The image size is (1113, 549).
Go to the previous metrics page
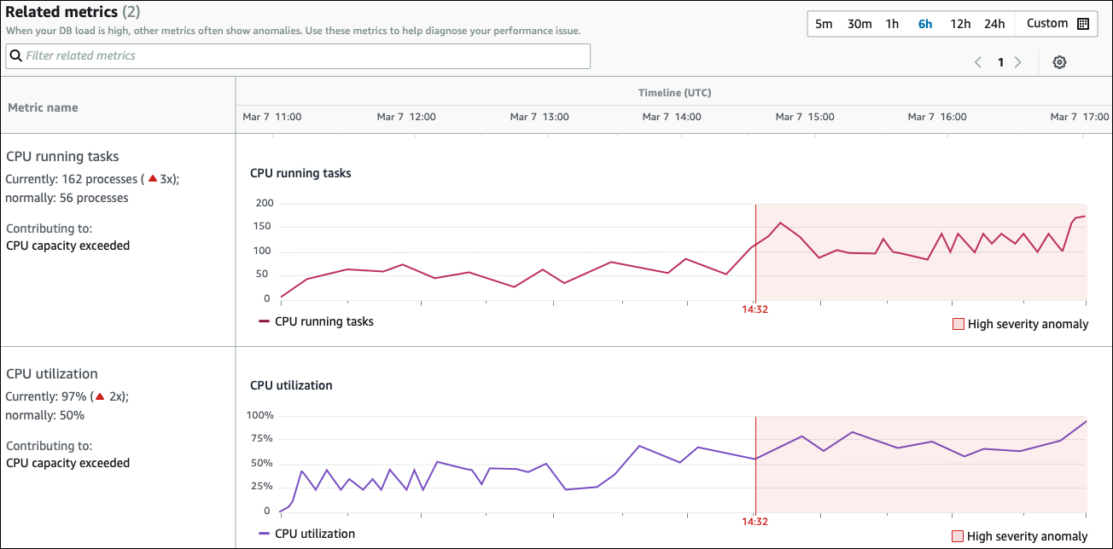point(979,62)
